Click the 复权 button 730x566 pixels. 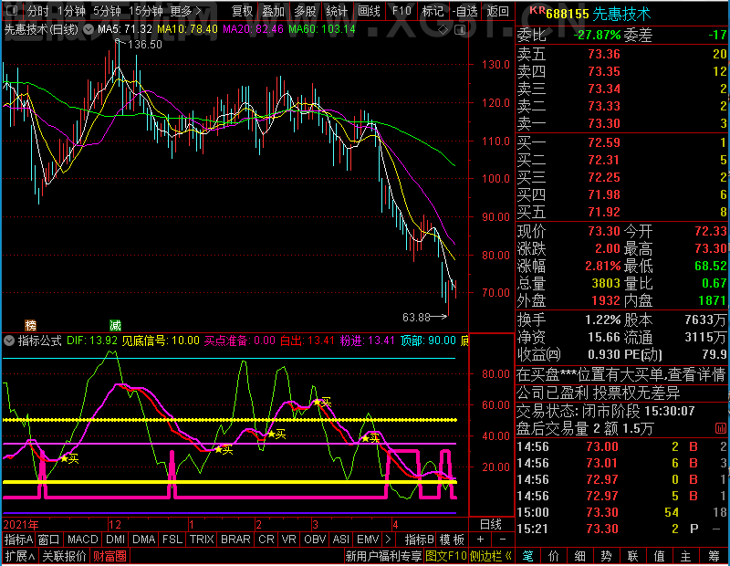pyautogui.click(x=242, y=11)
